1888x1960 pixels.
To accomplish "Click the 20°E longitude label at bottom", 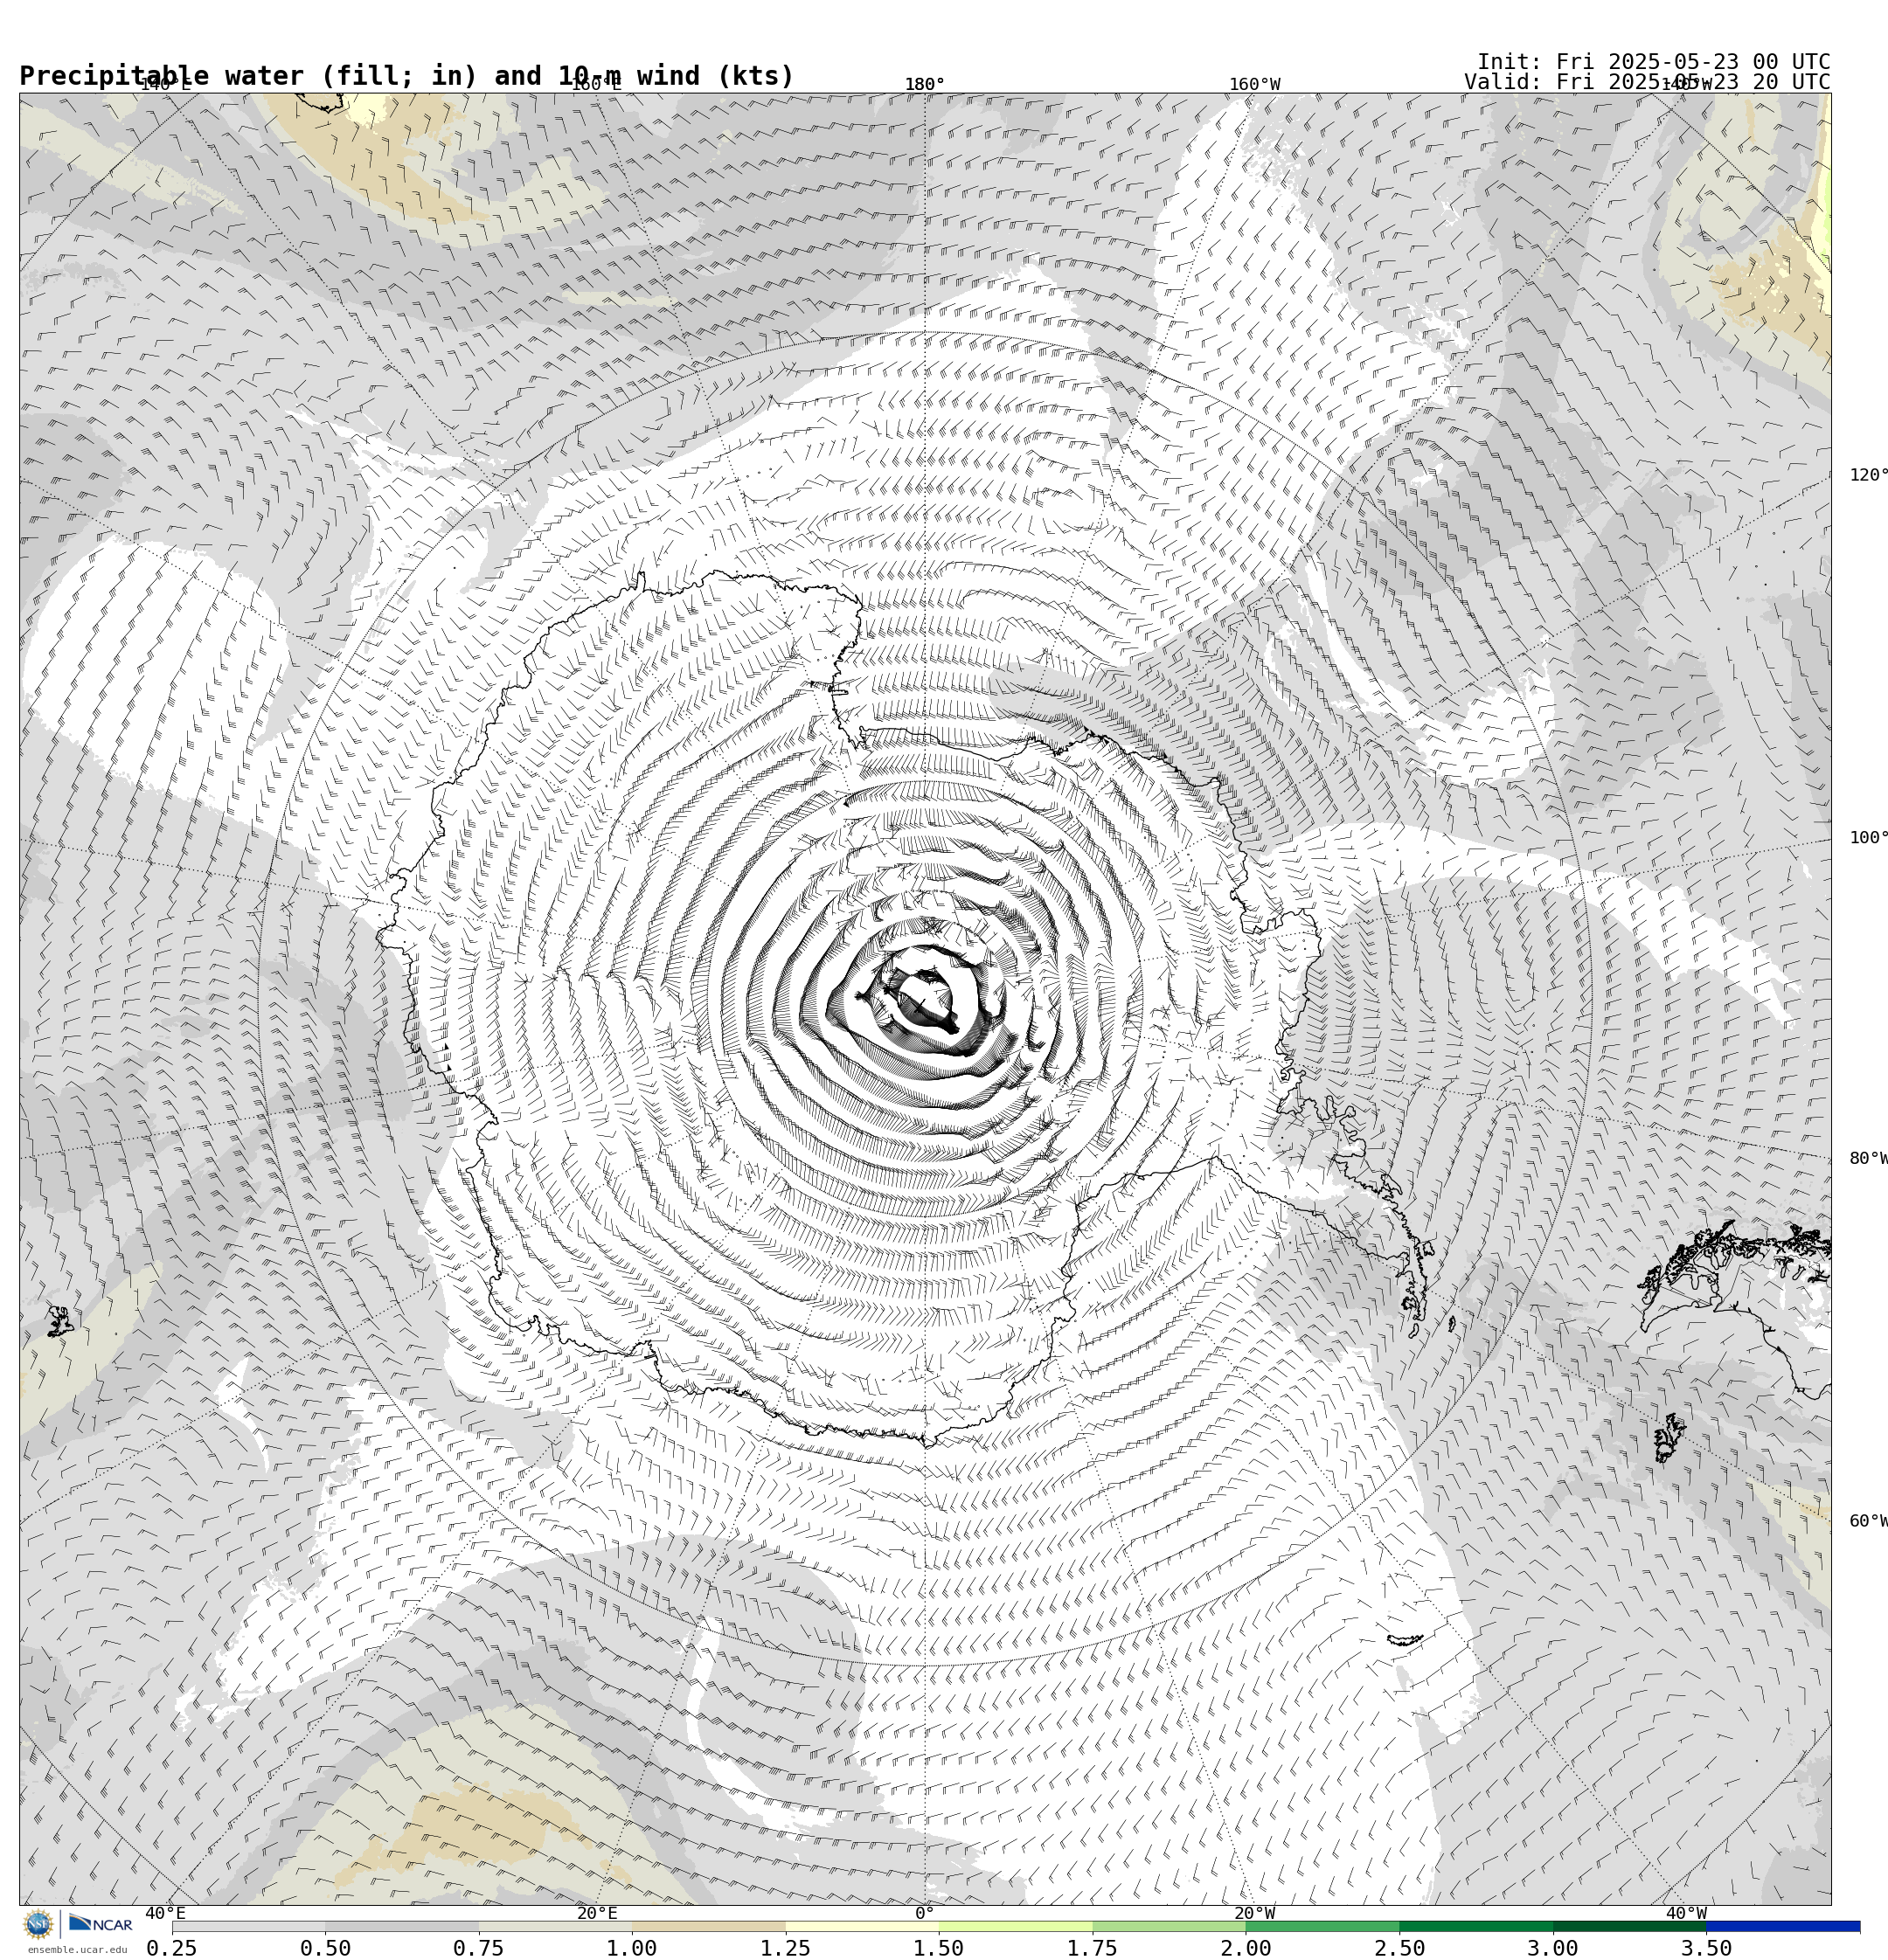I will tap(597, 1913).
